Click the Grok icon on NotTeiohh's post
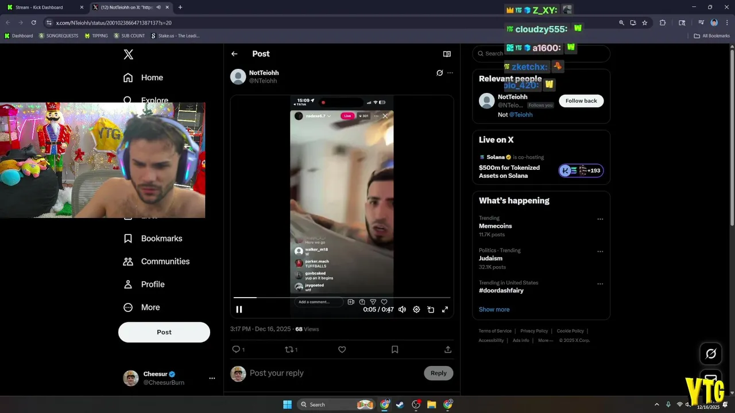This screenshot has height=413, width=735. [x=439, y=73]
